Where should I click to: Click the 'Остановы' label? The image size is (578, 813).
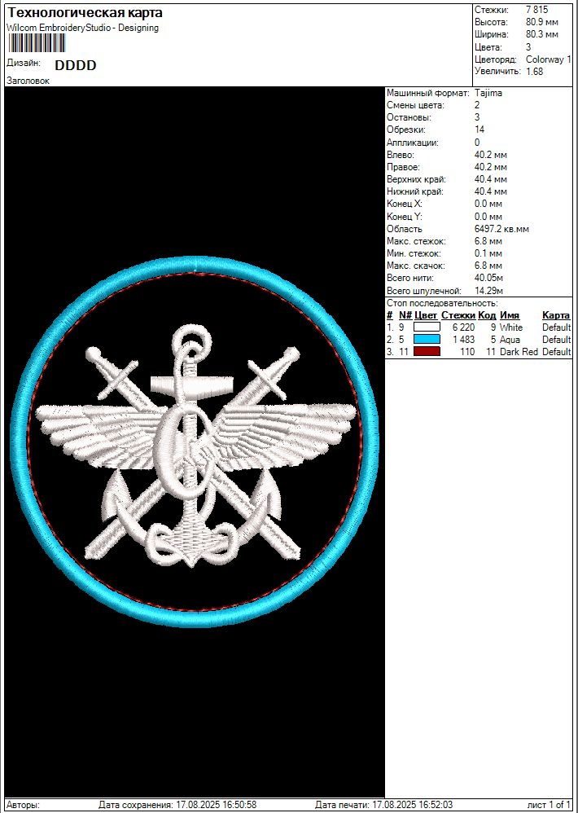point(409,117)
